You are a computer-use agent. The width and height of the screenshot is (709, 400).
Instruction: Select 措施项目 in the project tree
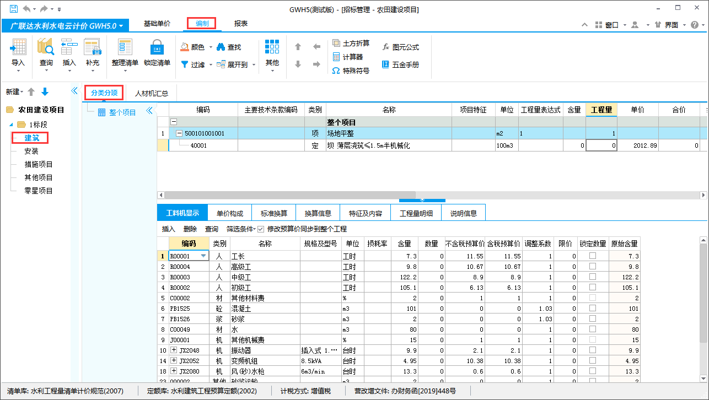39,164
